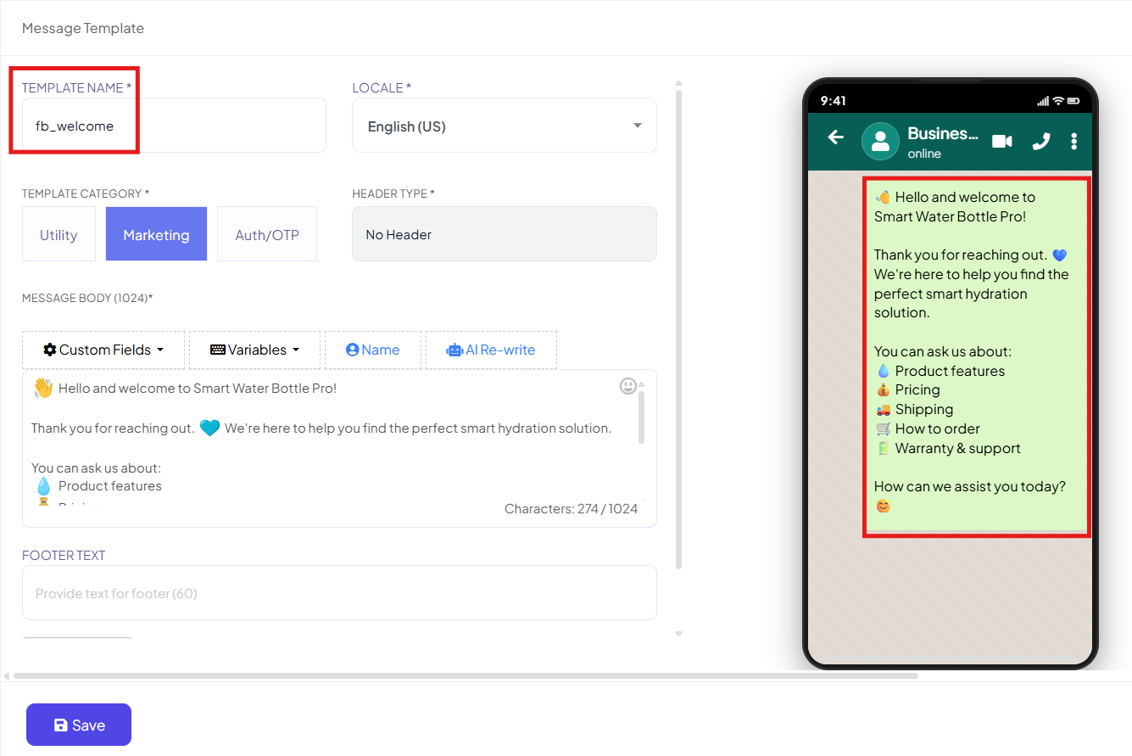Screen dimensions: 1132x756
Task: Click the online status text in preview
Action: pyautogui.click(x=924, y=154)
